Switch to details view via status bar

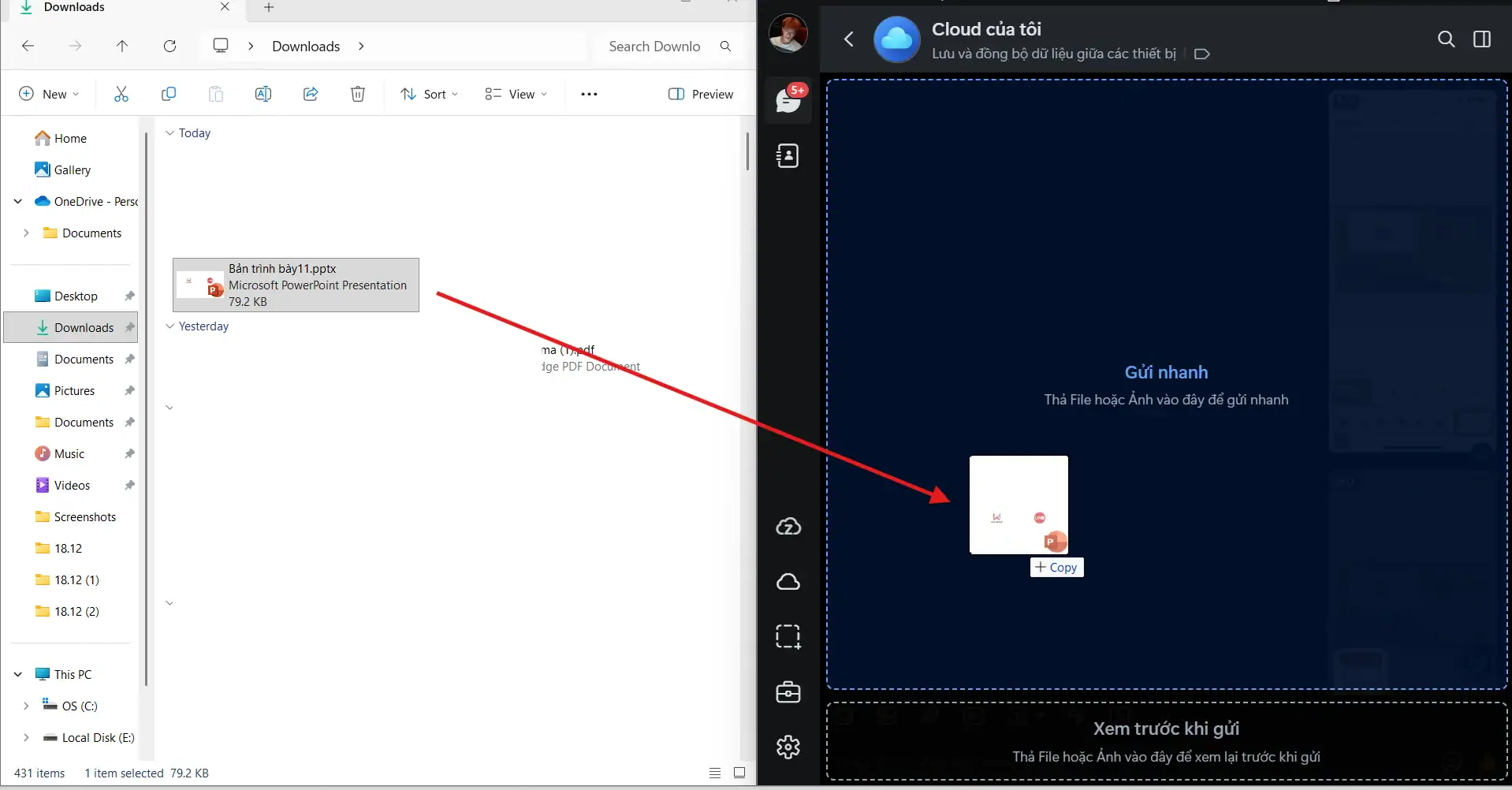[714, 773]
